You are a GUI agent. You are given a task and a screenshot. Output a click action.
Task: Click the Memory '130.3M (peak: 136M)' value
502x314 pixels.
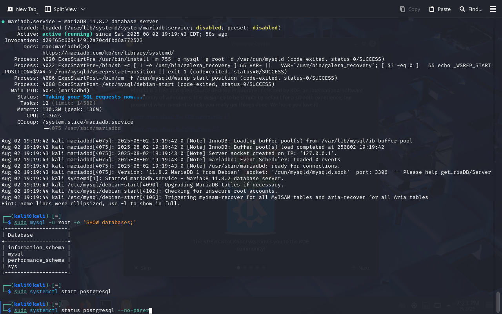click(72, 109)
